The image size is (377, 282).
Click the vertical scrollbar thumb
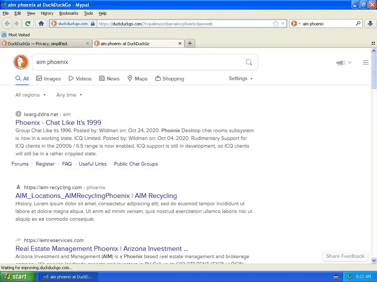[374, 71]
